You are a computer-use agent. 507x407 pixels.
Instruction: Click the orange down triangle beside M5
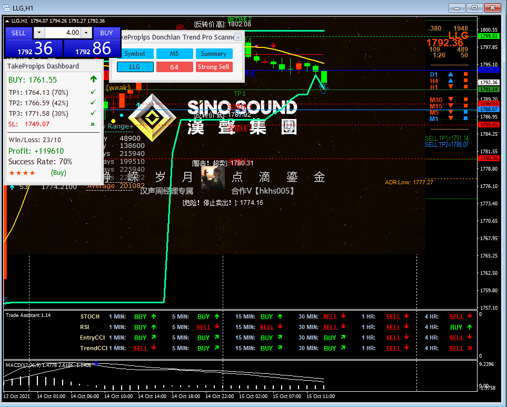click(451, 112)
